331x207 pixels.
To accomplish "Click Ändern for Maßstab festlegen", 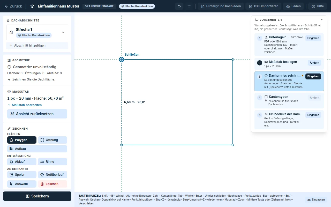I will (314, 63).
